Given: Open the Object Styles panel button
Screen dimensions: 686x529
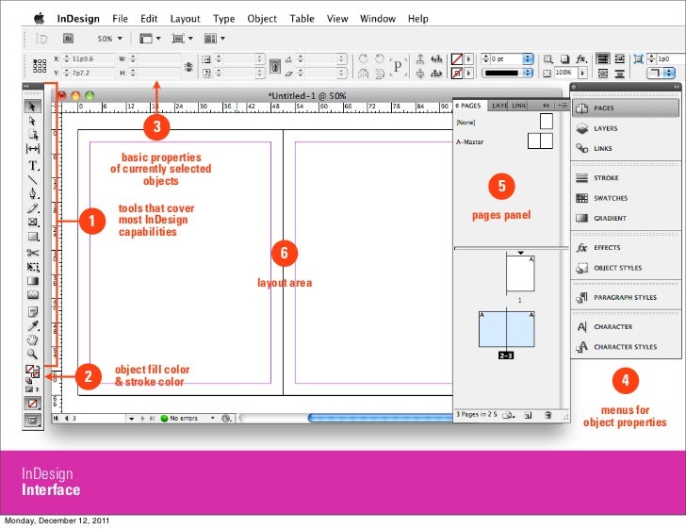Looking at the screenshot, I should (x=626, y=268).
